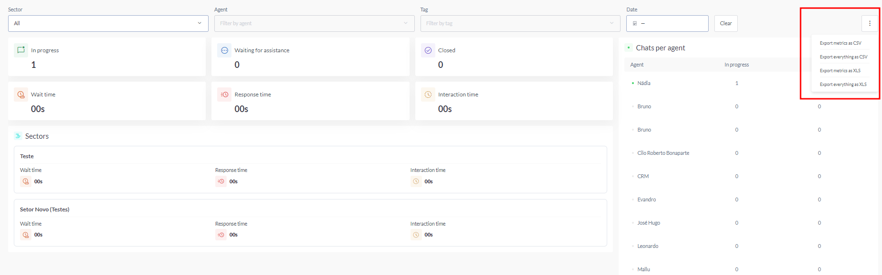
Task: Click the Teste sector wait time icon
Action: (x=26, y=181)
